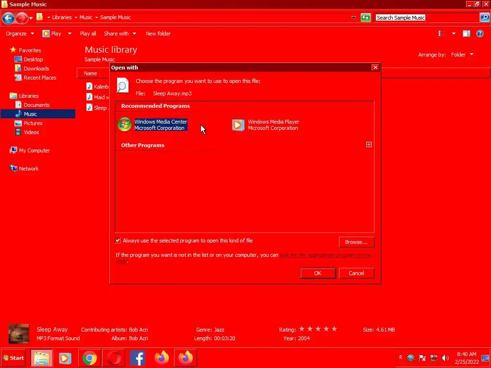This screenshot has width=491, height=368.
Task: Click the Music breadcrumb segment
Action: click(x=86, y=17)
